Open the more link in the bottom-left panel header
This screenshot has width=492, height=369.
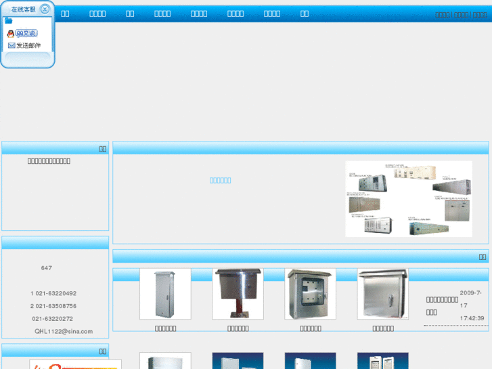tap(103, 351)
